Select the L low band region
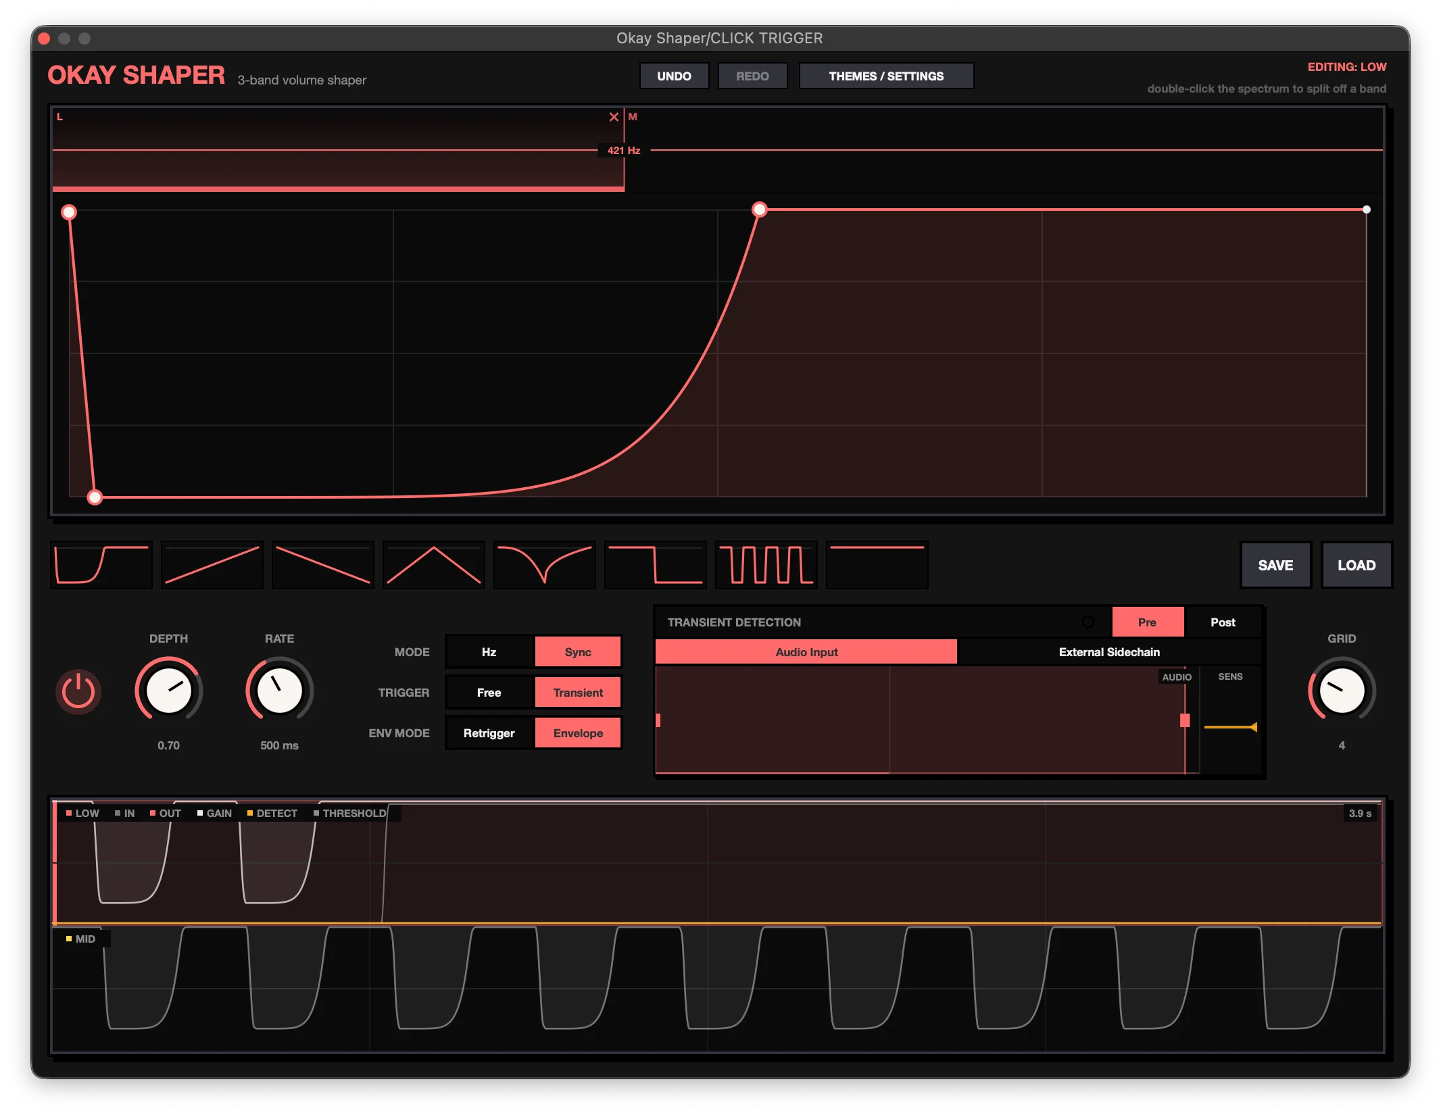This screenshot has height=1115, width=1441. (338, 149)
